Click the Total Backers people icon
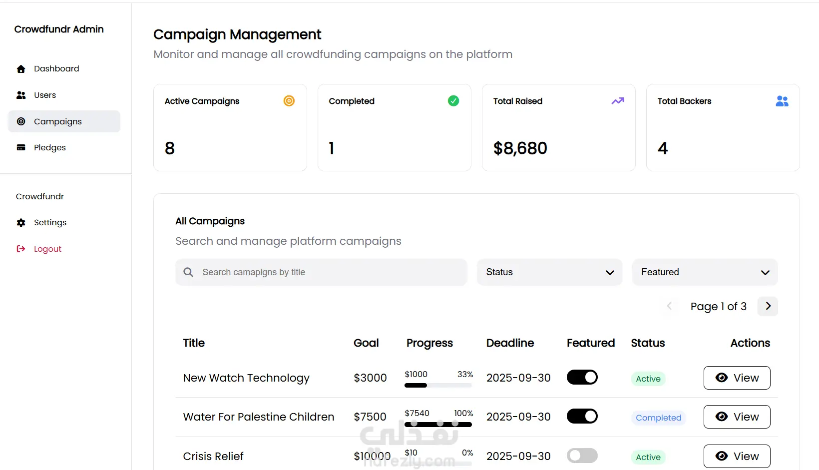Image resolution: width=819 pixels, height=470 pixels. pyautogui.click(x=782, y=101)
